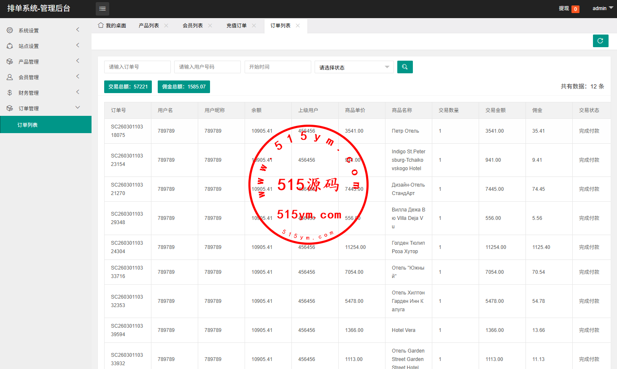
Task: Click the hamburger menu toggle icon
Action: click(x=102, y=9)
